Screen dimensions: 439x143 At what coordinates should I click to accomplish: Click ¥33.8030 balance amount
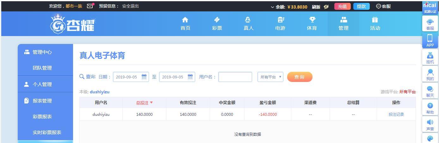coord(297,7)
